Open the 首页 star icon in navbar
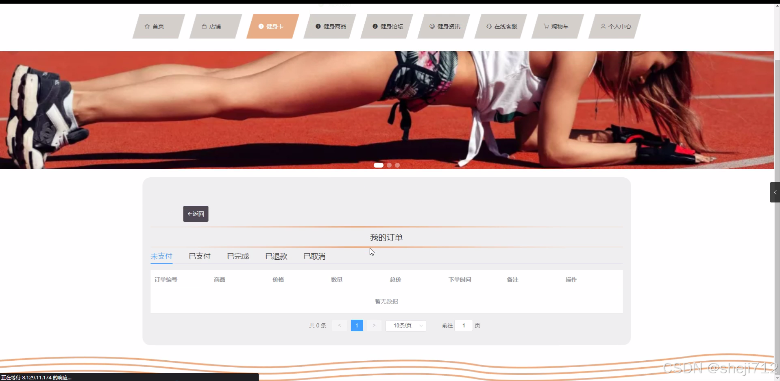The height and width of the screenshot is (381, 780). (147, 26)
